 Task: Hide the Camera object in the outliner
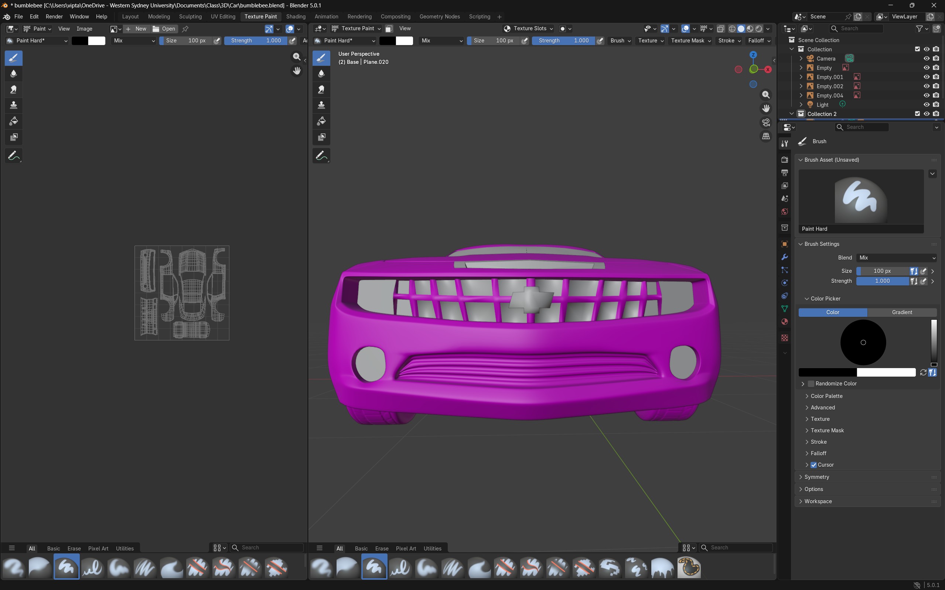(x=926, y=59)
